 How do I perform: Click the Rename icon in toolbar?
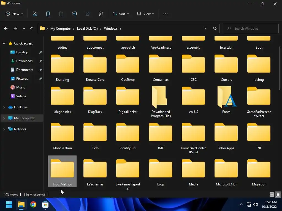point(74,14)
